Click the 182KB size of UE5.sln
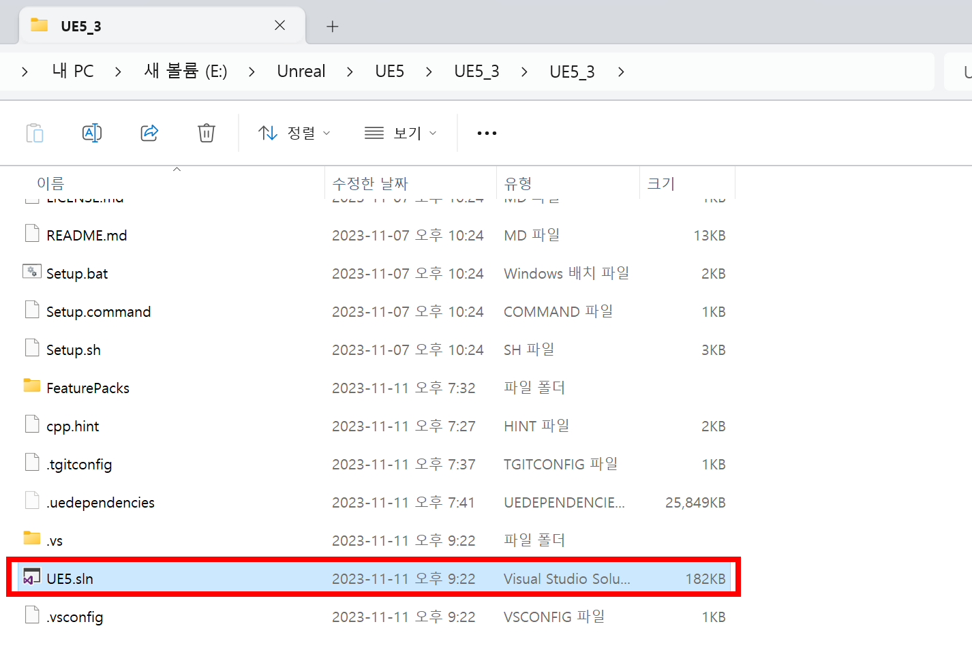This screenshot has width=972, height=652. tap(705, 579)
